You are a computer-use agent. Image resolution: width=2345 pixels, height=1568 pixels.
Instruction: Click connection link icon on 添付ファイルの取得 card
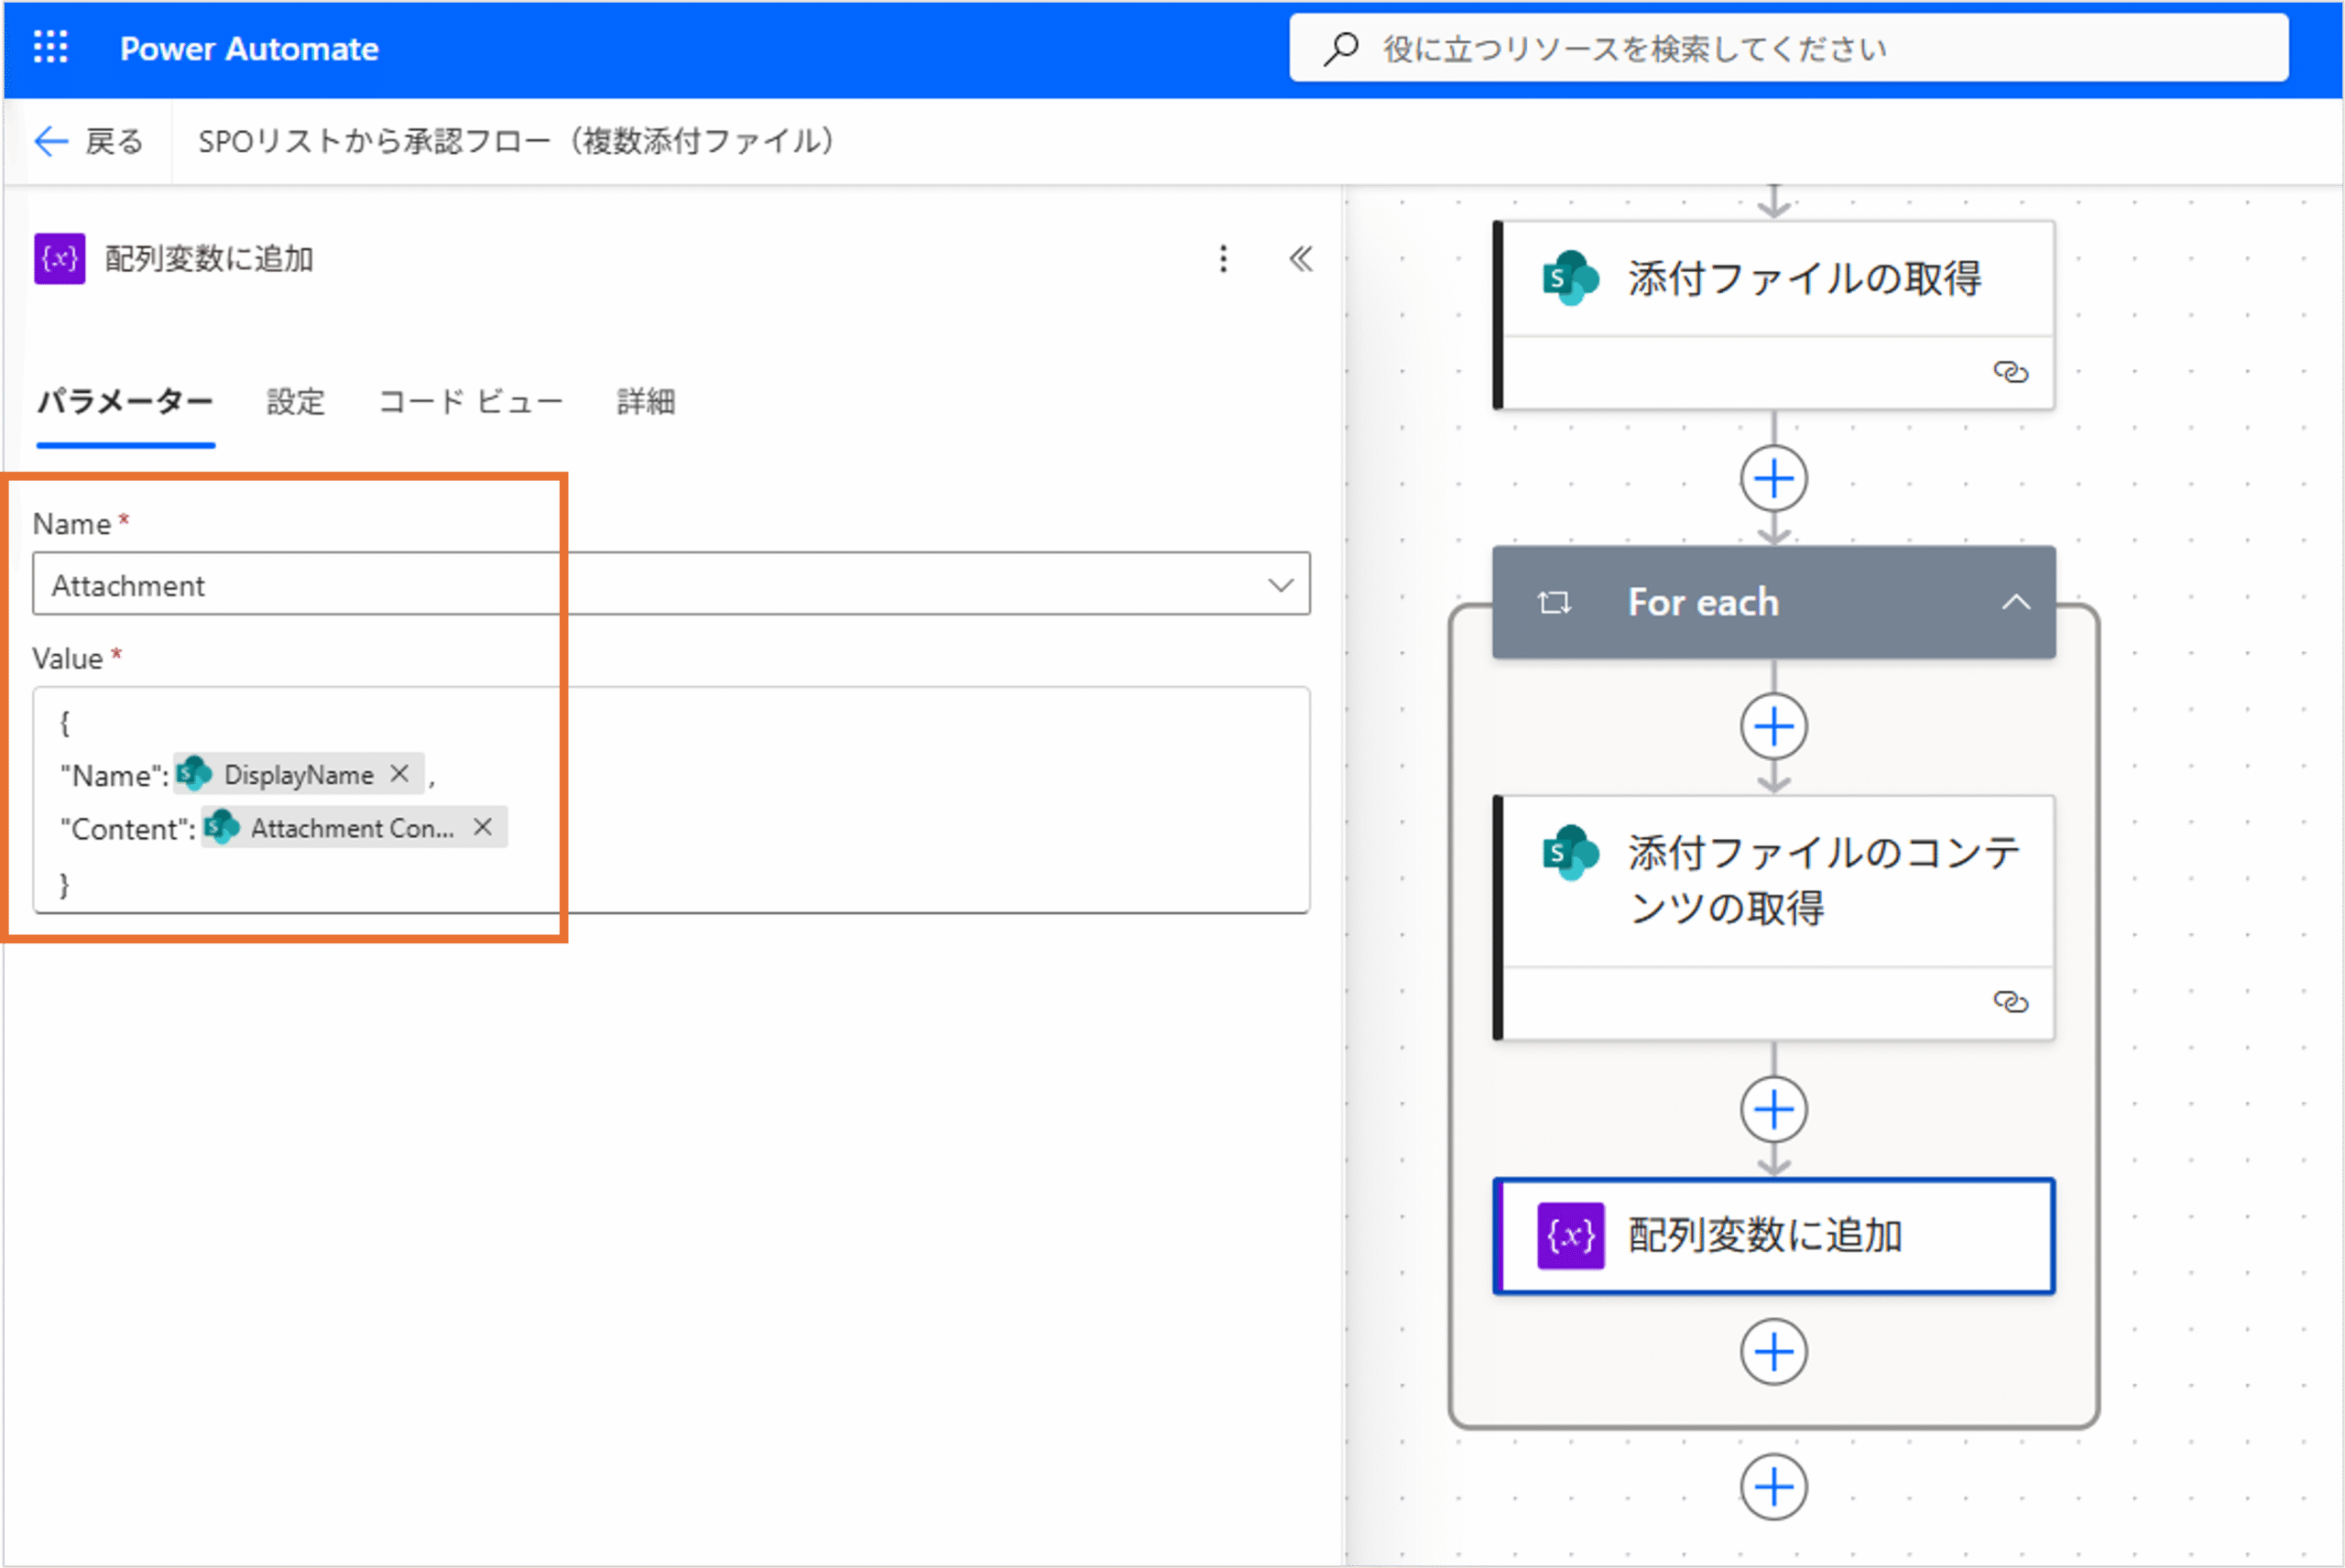(2010, 372)
